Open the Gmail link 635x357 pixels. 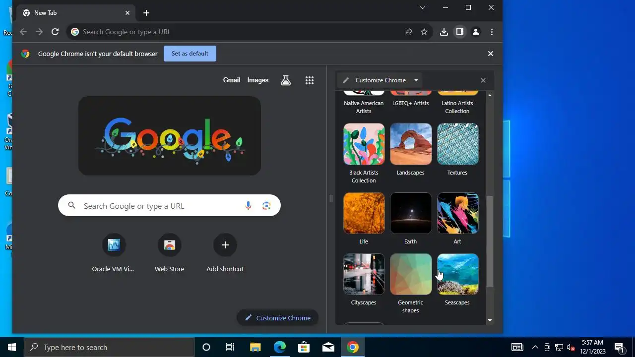(231, 80)
